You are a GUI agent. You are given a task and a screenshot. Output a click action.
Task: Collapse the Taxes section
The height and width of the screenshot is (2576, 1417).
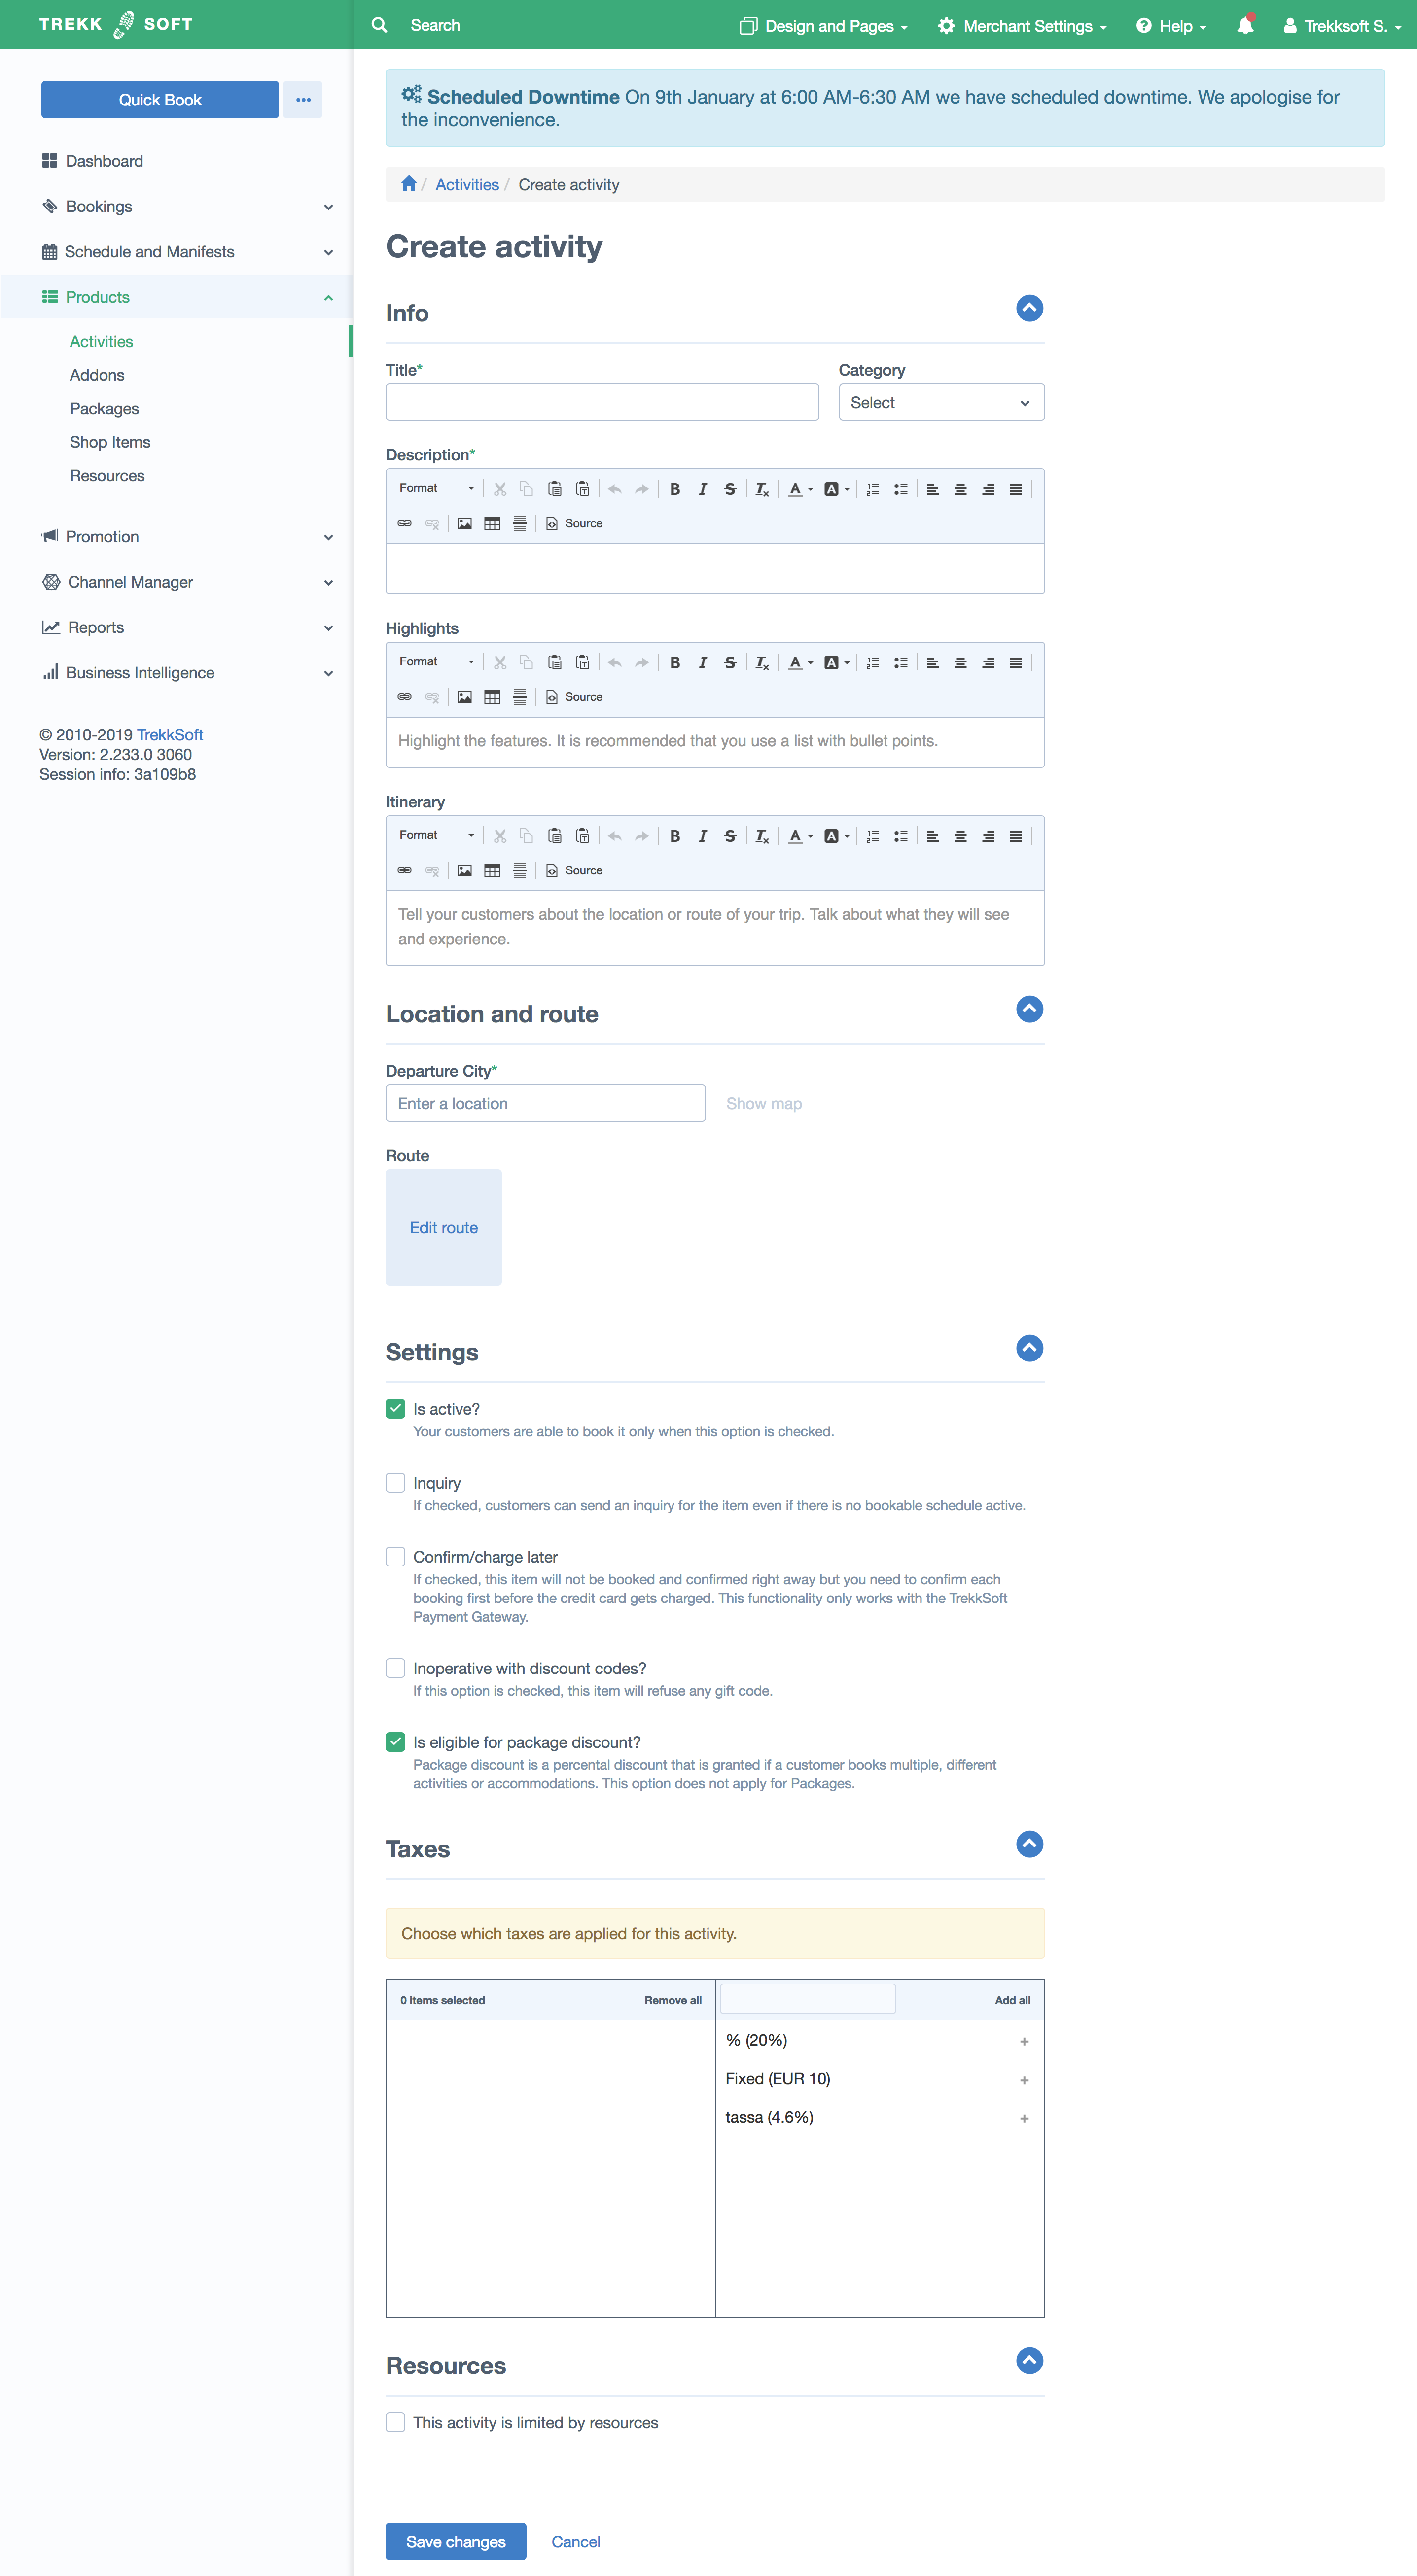coord(1029,1844)
